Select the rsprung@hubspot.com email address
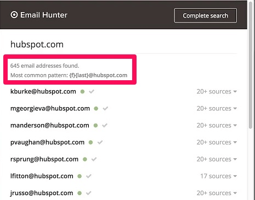 click(44, 159)
